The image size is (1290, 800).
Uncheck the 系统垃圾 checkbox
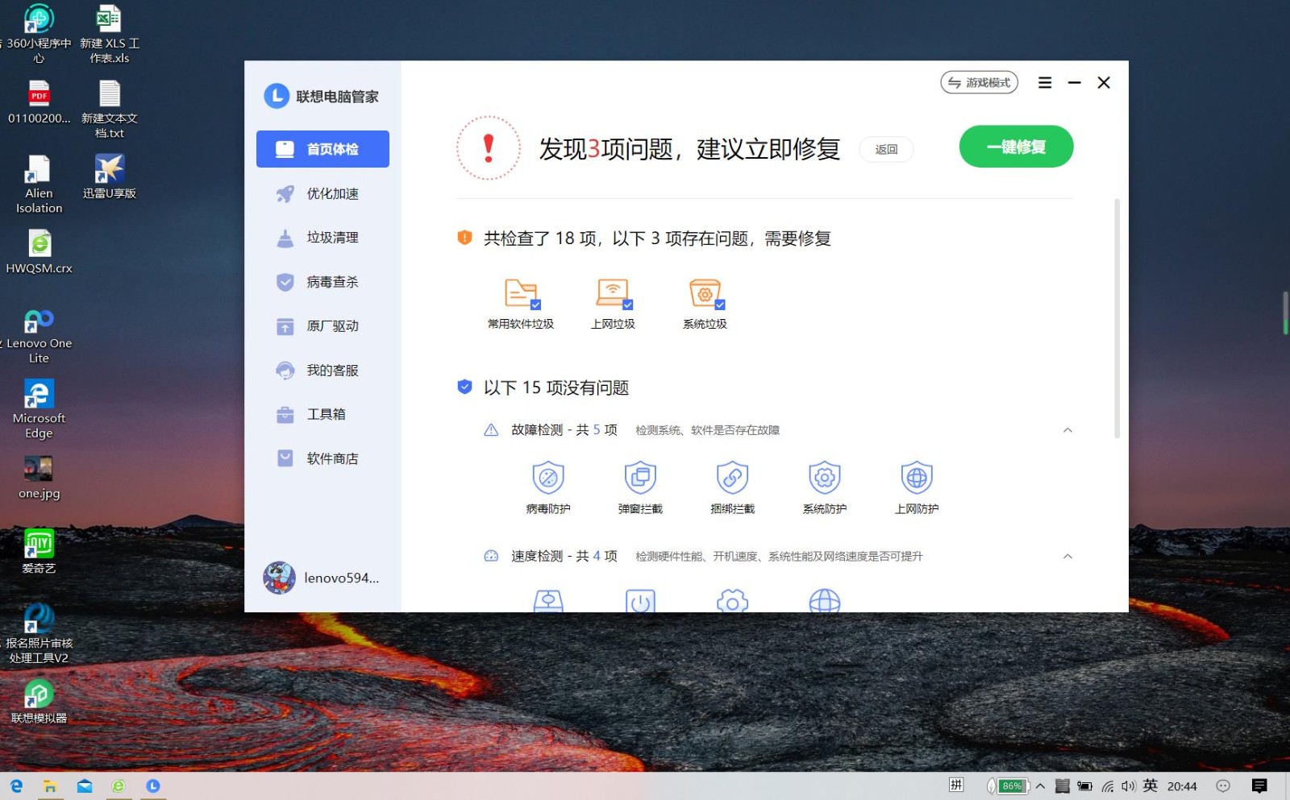(720, 305)
